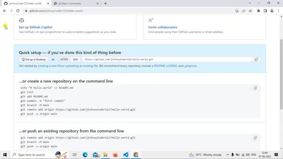
Task: Open the Invite collaborators link
Action: click(163, 27)
